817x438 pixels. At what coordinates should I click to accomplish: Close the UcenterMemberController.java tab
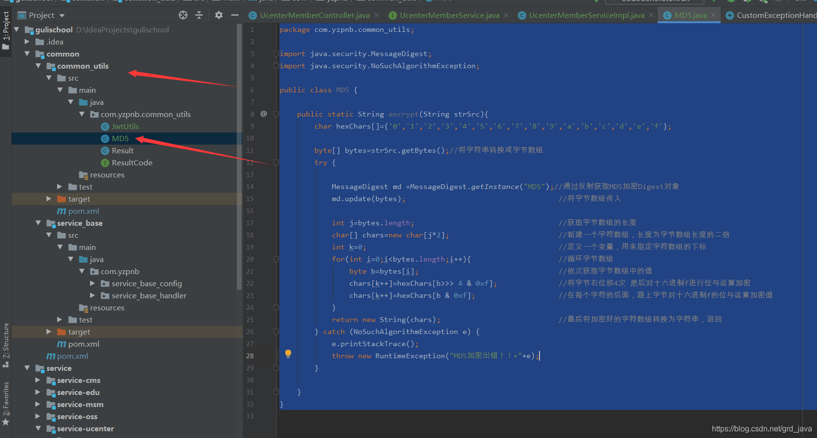click(376, 15)
